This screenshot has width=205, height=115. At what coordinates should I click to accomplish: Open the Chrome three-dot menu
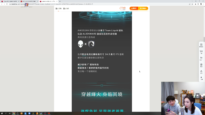[x=203, y=4]
